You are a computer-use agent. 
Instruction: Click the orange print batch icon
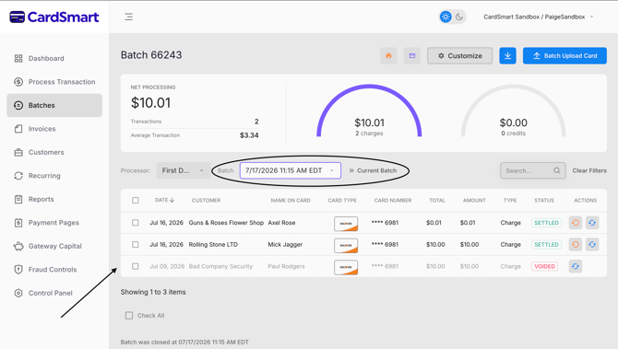click(388, 56)
